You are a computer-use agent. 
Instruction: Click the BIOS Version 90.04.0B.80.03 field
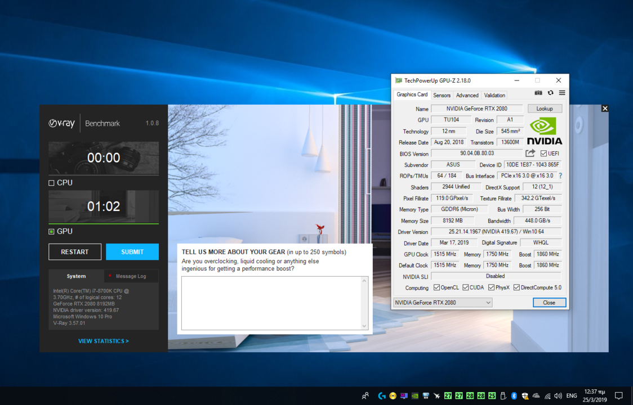[477, 154]
